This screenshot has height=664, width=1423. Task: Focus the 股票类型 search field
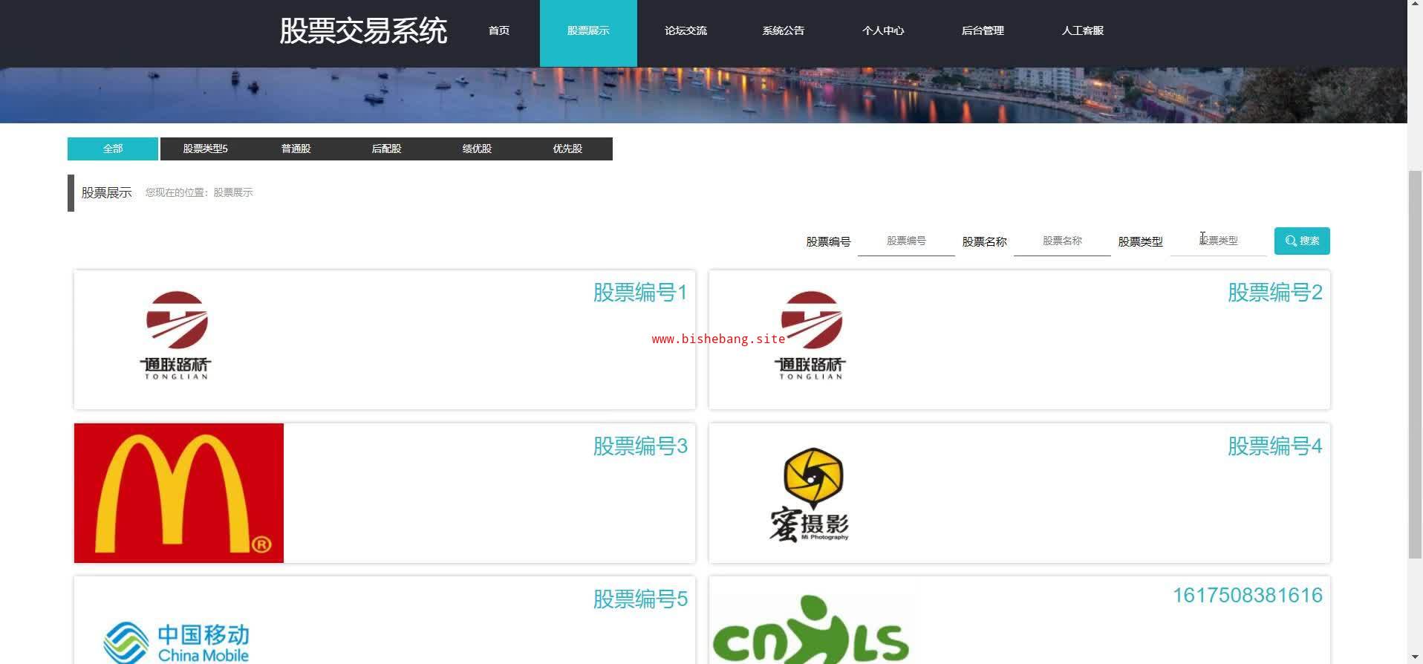point(1218,241)
